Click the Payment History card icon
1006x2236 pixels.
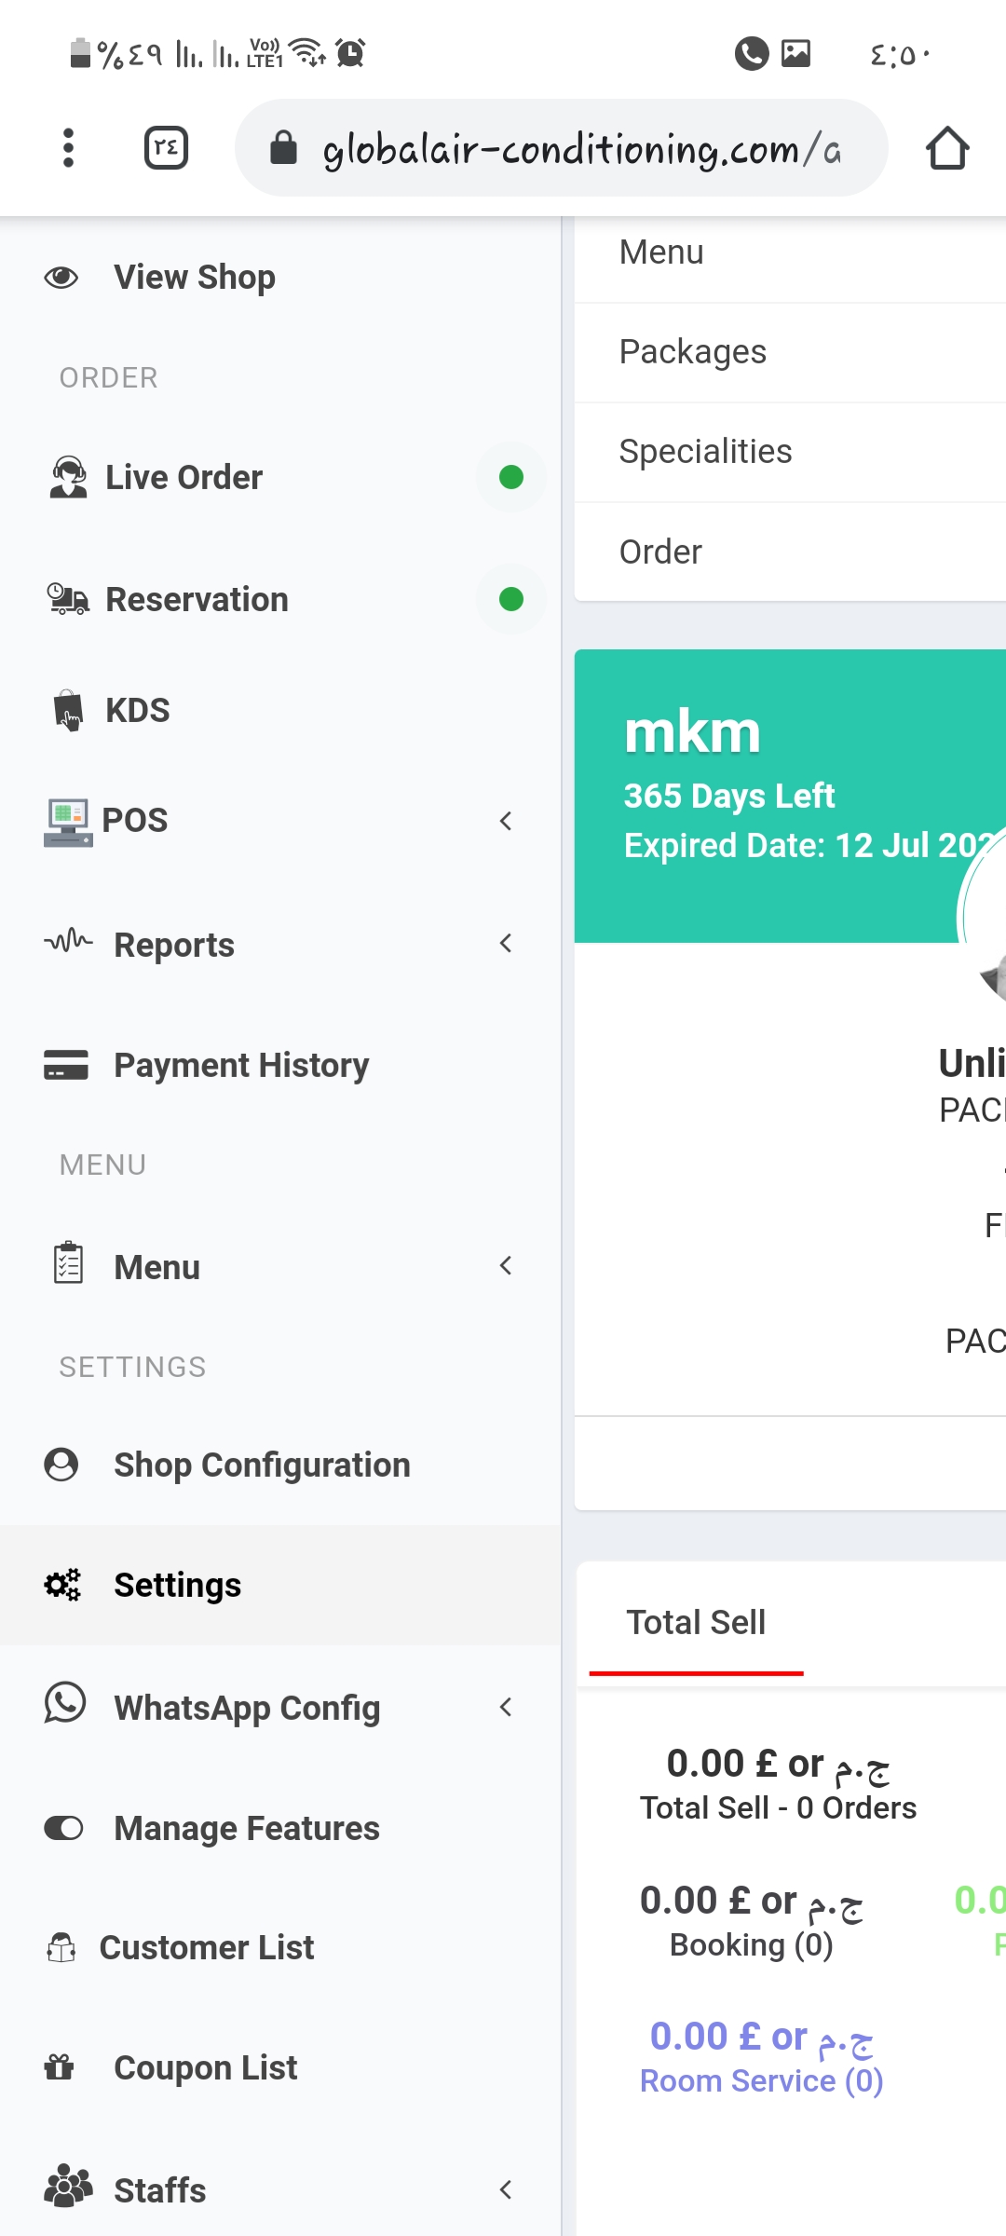tap(66, 1065)
